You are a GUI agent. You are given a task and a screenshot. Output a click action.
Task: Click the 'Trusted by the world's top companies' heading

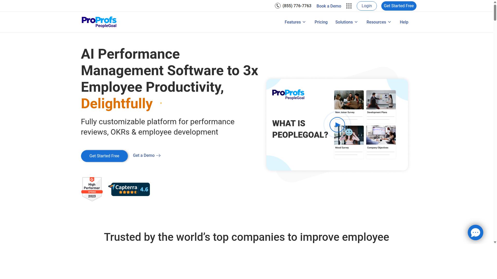[x=246, y=237]
